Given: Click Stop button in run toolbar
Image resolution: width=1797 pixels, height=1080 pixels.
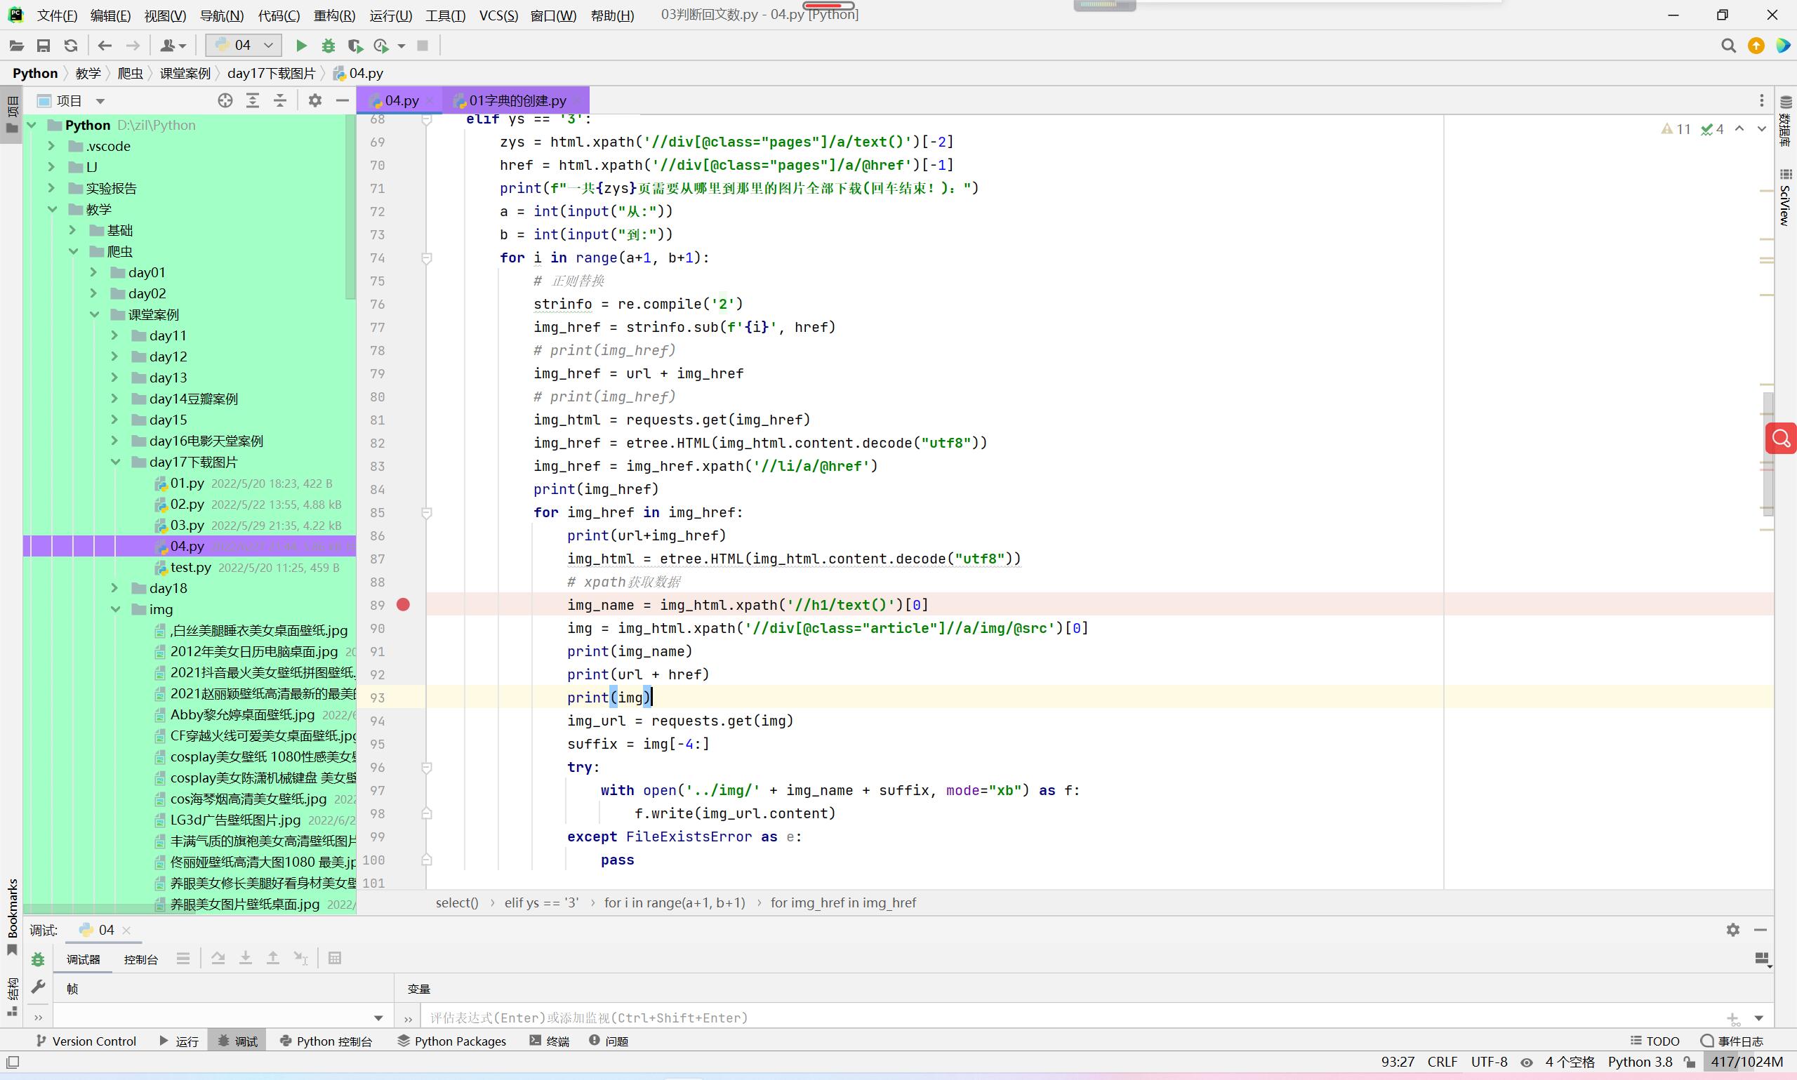Looking at the screenshot, I should point(422,46).
